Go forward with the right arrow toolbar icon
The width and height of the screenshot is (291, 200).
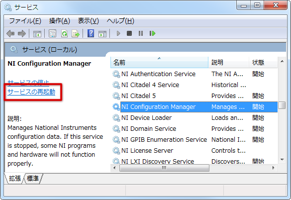(x=22, y=34)
